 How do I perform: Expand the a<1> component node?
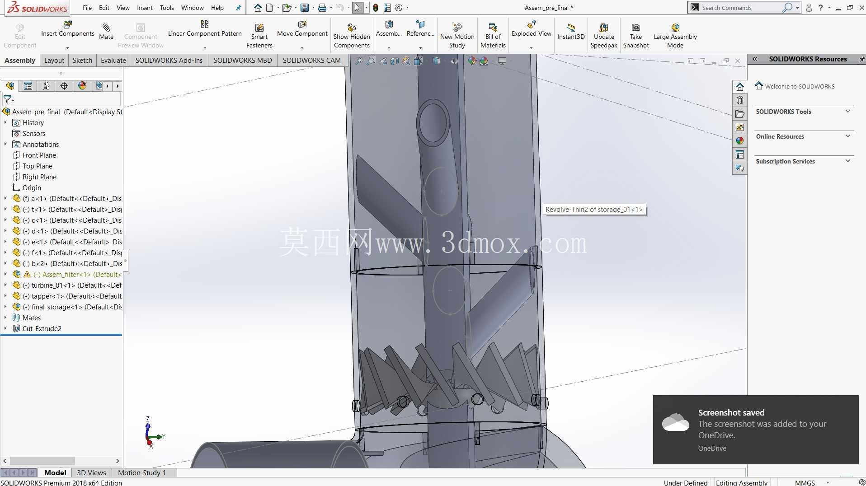pyautogui.click(x=5, y=199)
